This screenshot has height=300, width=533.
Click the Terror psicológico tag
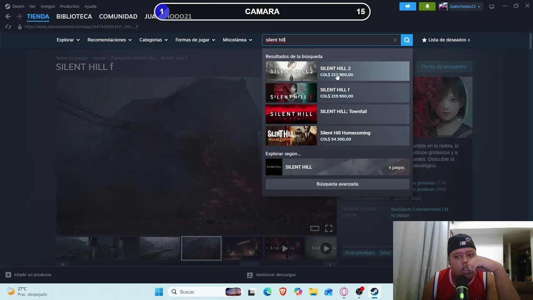pos(360,253)
